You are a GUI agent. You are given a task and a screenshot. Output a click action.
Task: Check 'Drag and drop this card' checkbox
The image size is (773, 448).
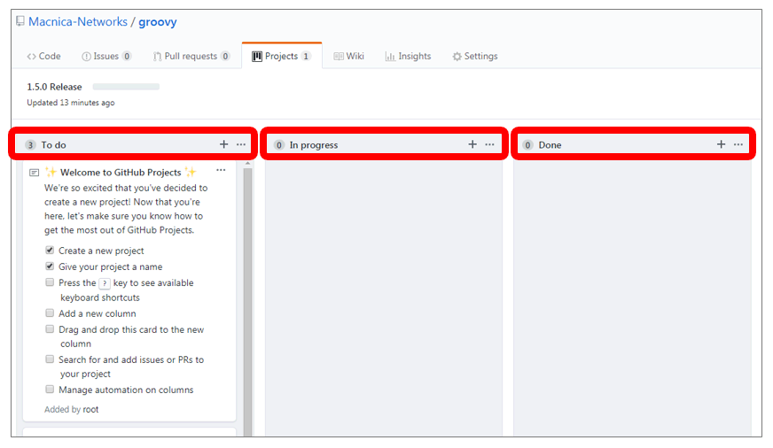click(x=50, y=328)
